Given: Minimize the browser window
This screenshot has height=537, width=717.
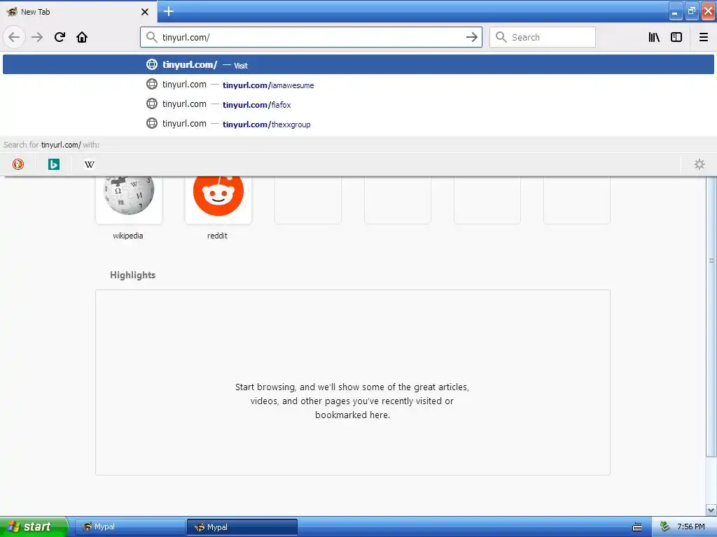Looking at the screenshot, I should point(675,11).
